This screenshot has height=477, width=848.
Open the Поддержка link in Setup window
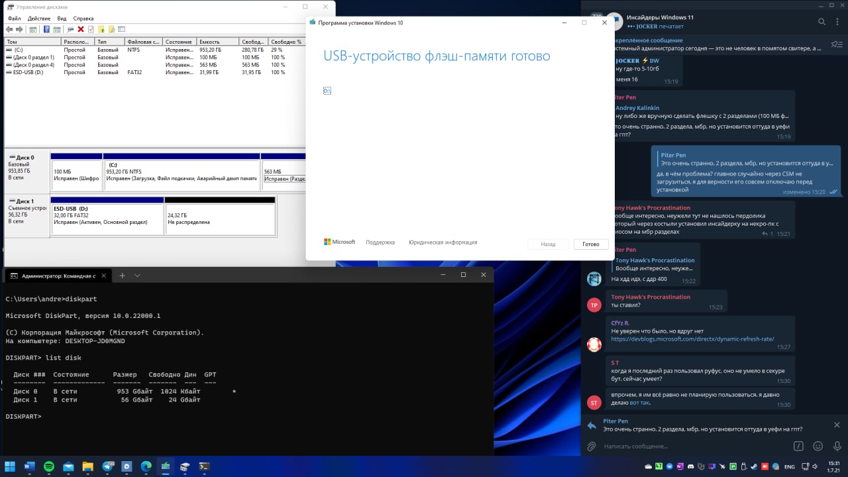tap(380, 242)
